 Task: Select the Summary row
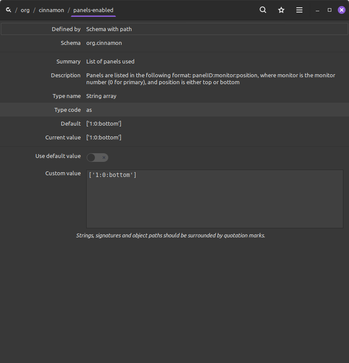click(174, 62)
